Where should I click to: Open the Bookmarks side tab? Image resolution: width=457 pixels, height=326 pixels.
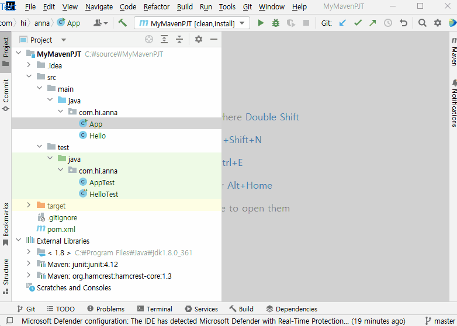point(5,224)
